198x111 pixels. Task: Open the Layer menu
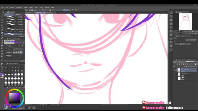tap(26, 7)
